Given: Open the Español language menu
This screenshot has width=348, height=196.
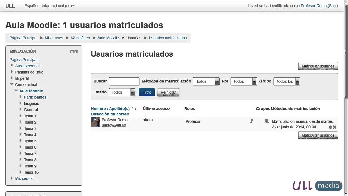Looking at the screenshot, I should (49, 6).
